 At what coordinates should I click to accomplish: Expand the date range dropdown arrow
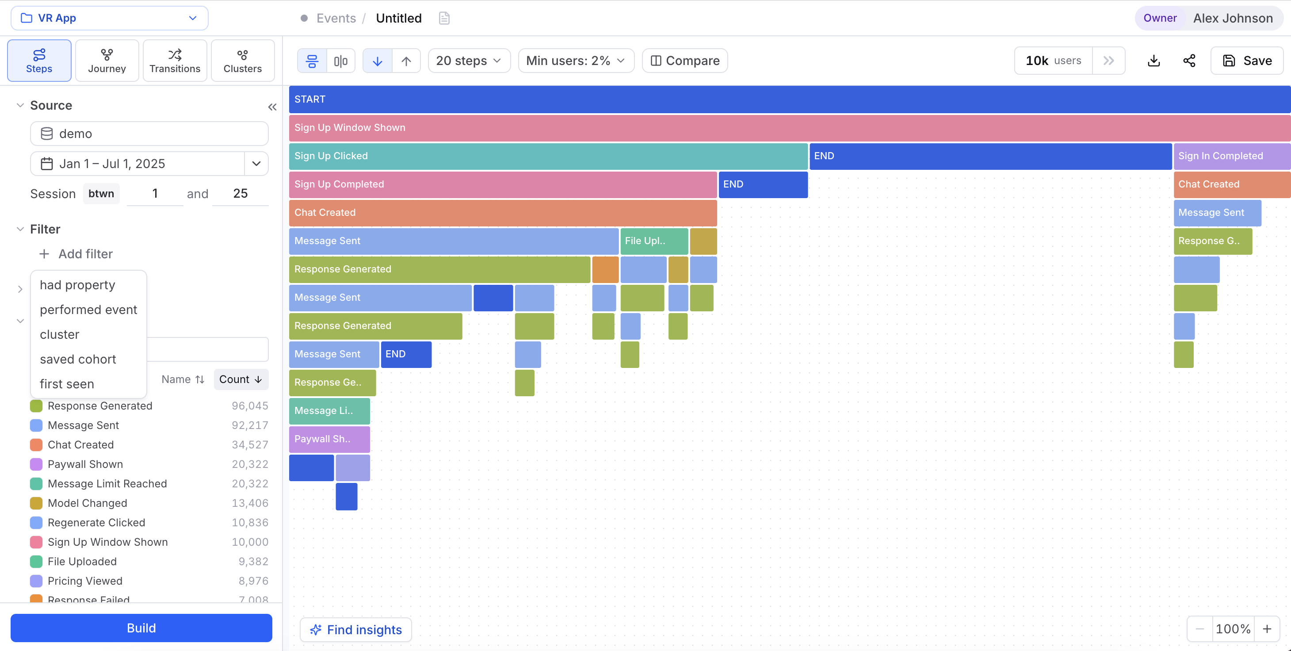point(256,164)
